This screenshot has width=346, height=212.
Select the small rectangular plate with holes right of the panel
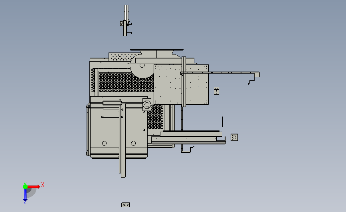click(x=216, y=91)
